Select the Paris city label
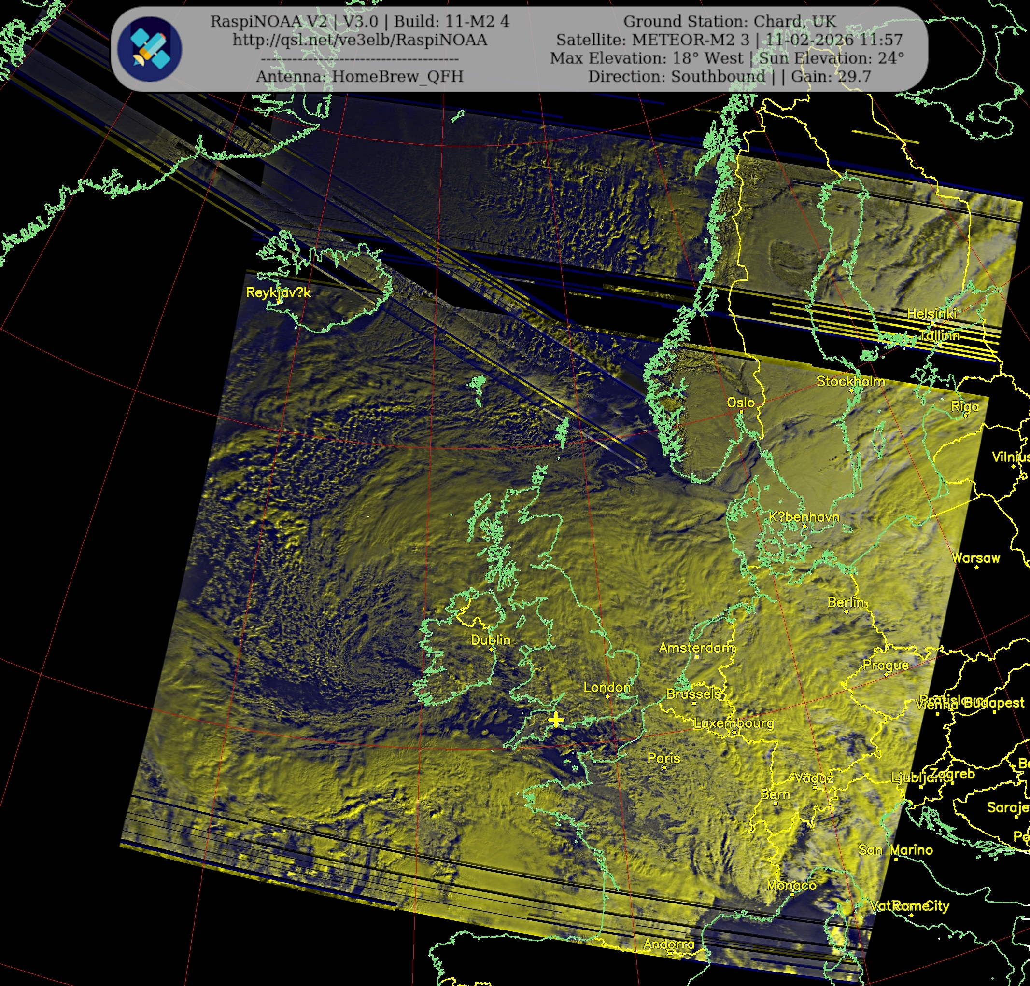Image resolution: width=1030 pixels, height=986 pixels. [x=663, y=758]
